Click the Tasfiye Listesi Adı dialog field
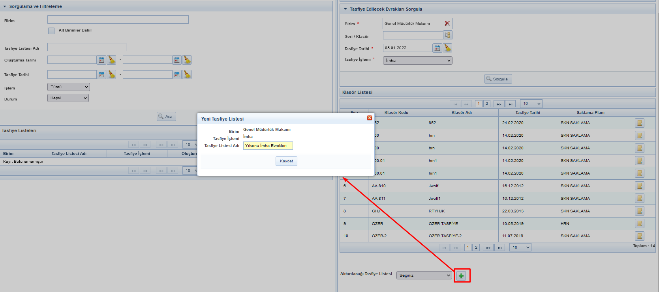The height and width of the screenshot is (292, 659). pyautogui.click(x=268, y=146)
